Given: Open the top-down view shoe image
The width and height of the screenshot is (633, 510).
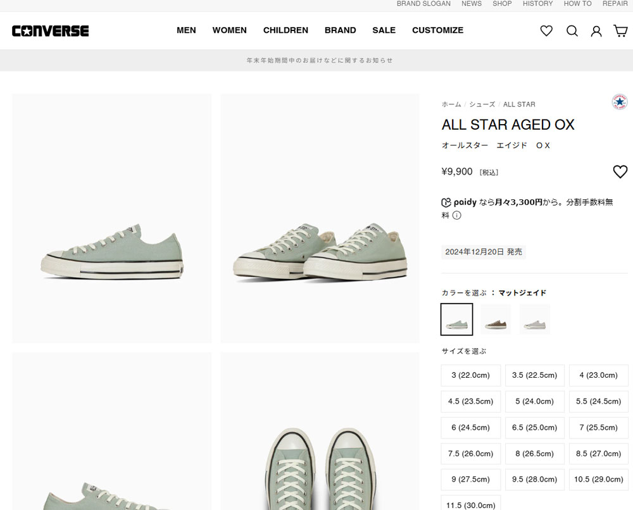Looking at the screenshot, I should tap(320, 432).
